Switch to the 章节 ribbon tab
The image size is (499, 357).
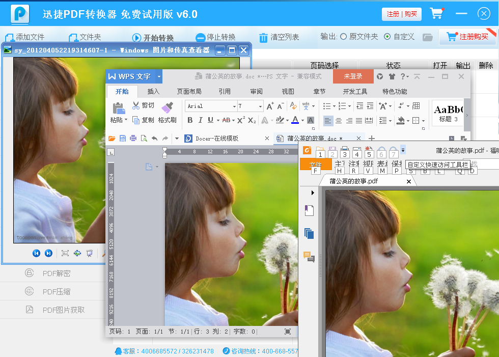pos(319,92)
